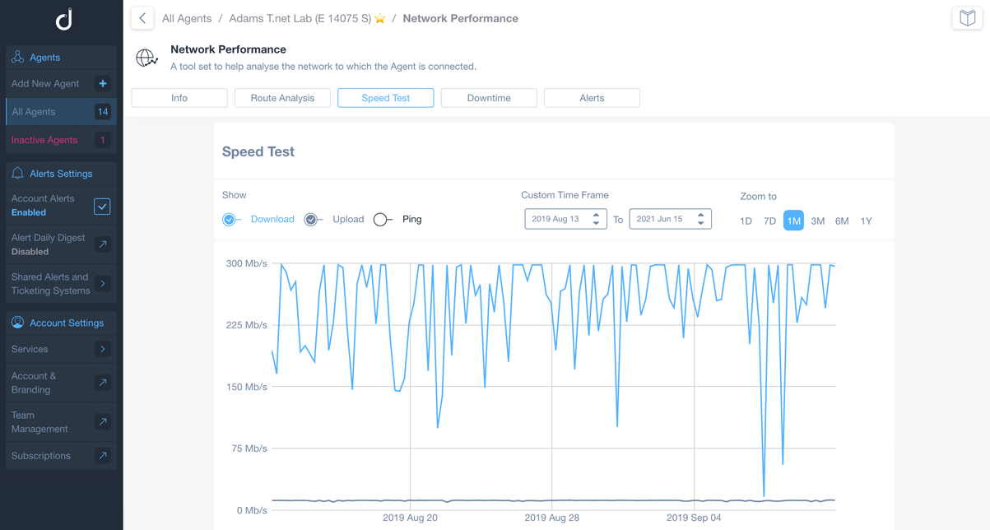990x530 pixels.
Task: Open Team Management settings
Action: coord(102,421)
